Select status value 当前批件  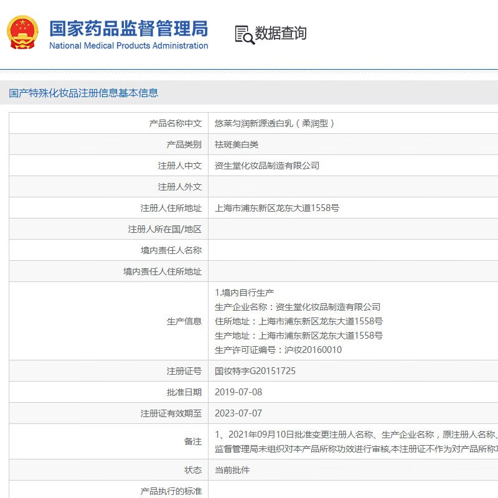point(232,470)
